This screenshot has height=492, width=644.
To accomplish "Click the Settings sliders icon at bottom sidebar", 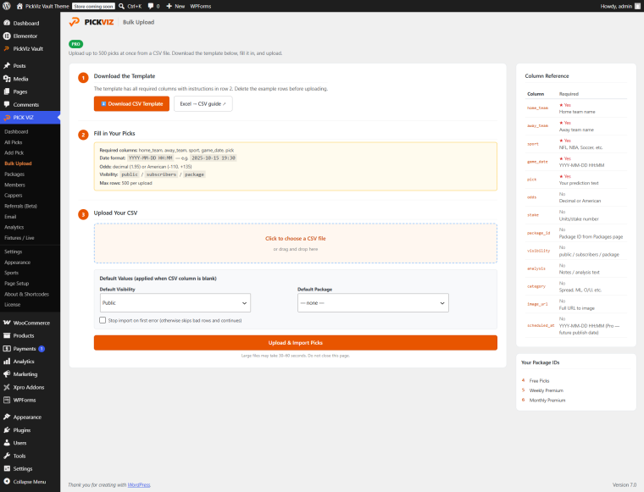I will (x=7, y=468).
